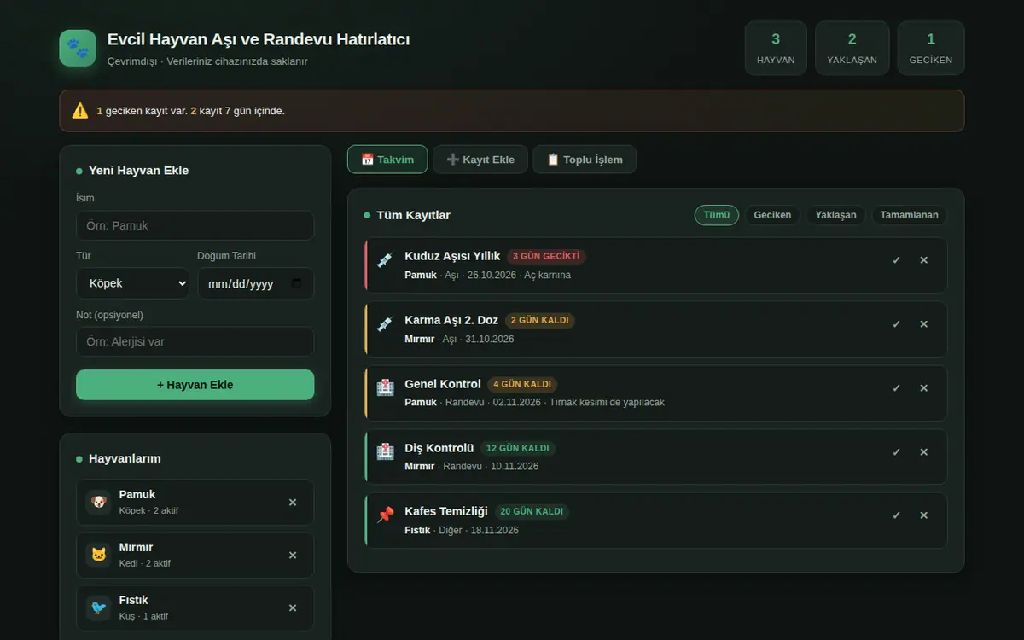
Task: Filter records by Yaklaşan
Action: click(835, 215)
